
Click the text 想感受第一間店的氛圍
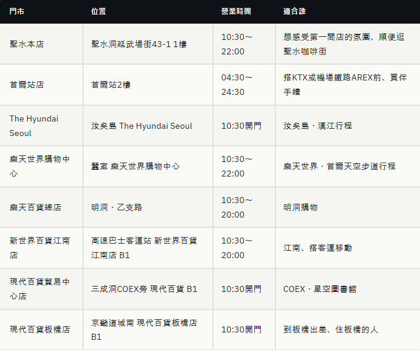pos(327,37)
